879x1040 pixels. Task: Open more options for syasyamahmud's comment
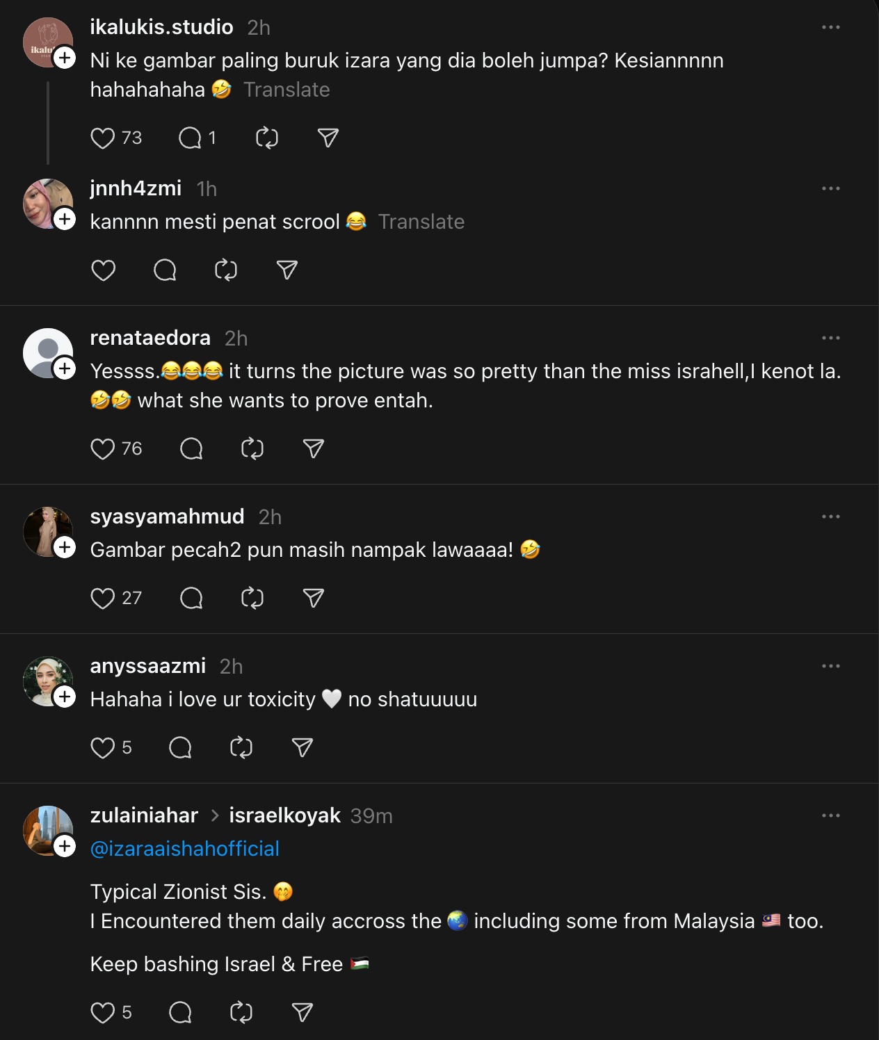click(x=830, y=517)
